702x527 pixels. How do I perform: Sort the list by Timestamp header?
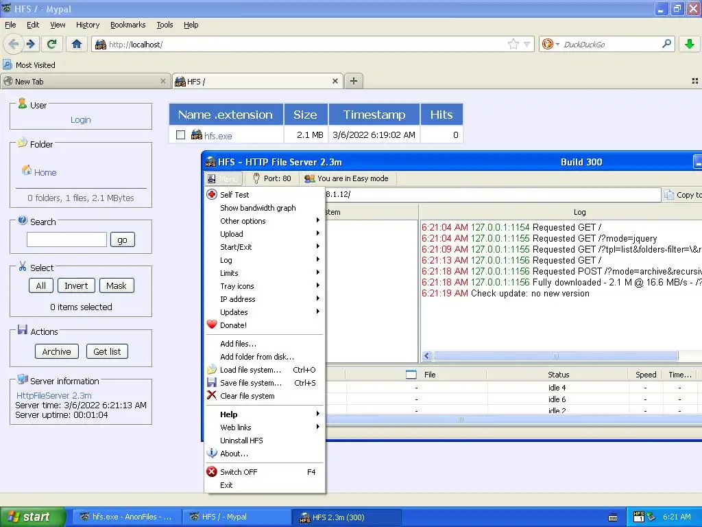click(x=374, y=115)
